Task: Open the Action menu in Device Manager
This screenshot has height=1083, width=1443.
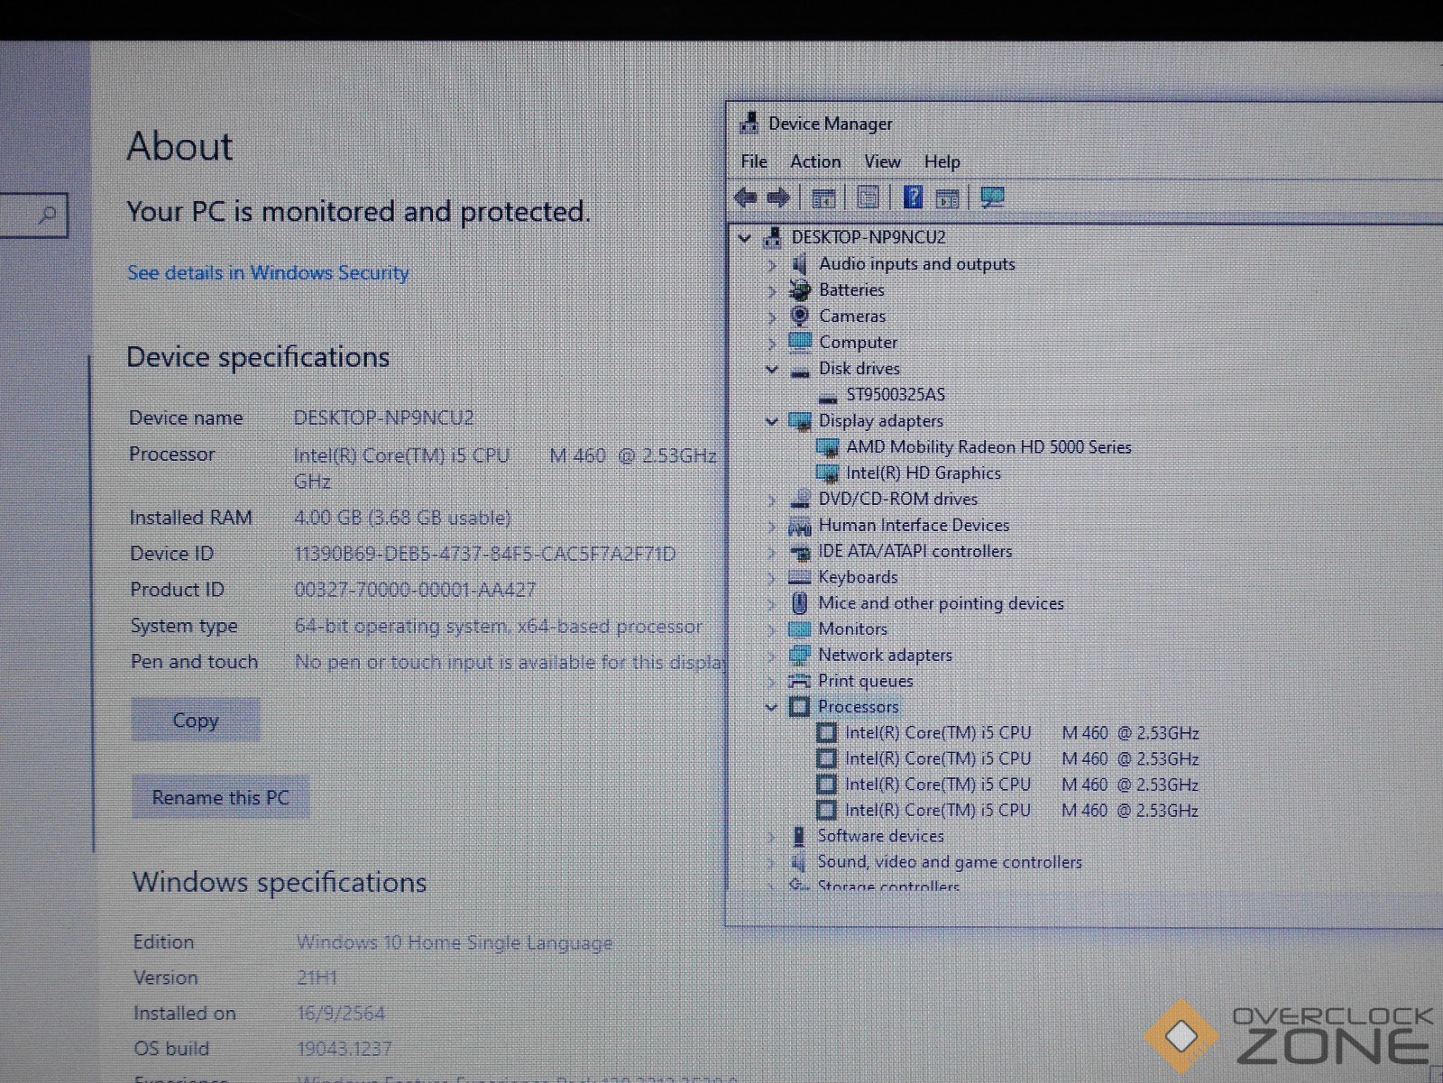Action: pos(815,161)
